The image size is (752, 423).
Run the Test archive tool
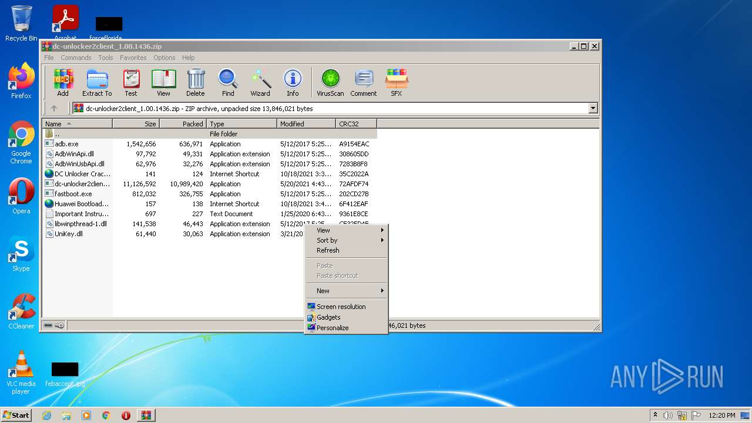click(x=131, y=83)
